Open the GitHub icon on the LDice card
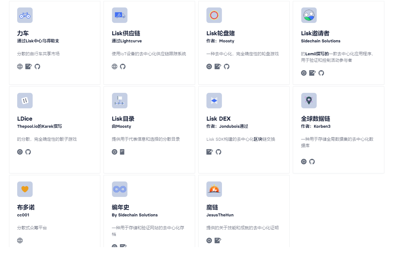This screenshot has width=396, height=262. (x=28, y=152)
